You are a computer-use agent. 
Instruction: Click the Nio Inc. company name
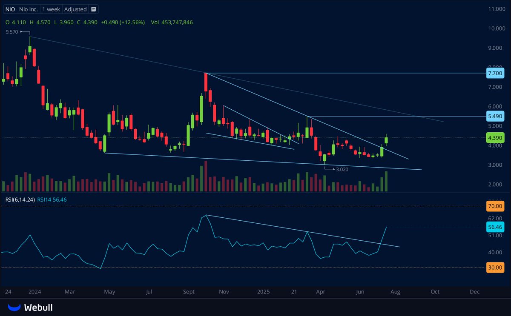click(29, 9)
